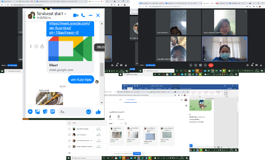Open the emoji picker in message field
265x160 pixels.
(88, 112)
